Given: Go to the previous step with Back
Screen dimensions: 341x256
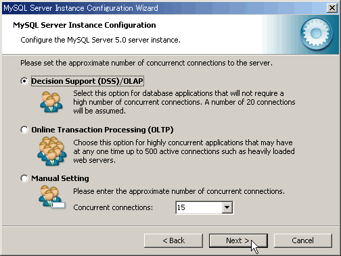Looking at the screenshot, I should (x=173, y=240).
